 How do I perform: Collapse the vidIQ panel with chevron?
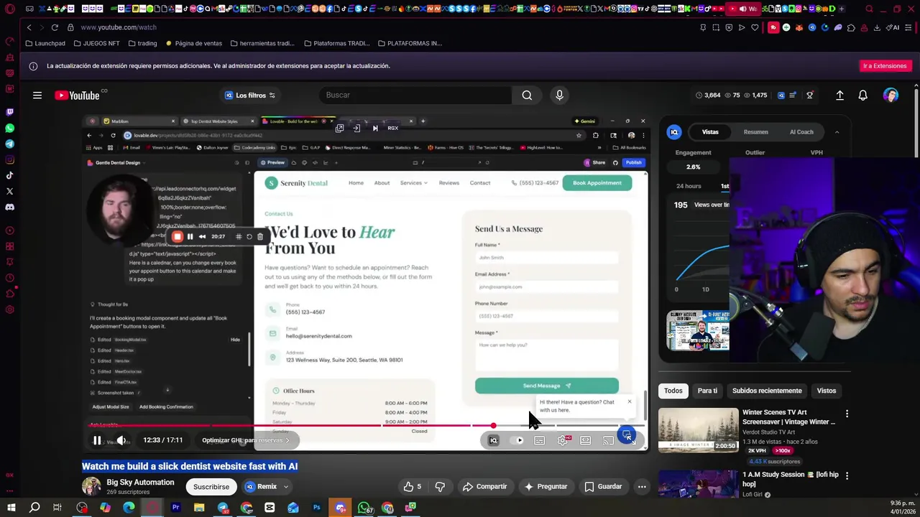(x=837, y=132)
